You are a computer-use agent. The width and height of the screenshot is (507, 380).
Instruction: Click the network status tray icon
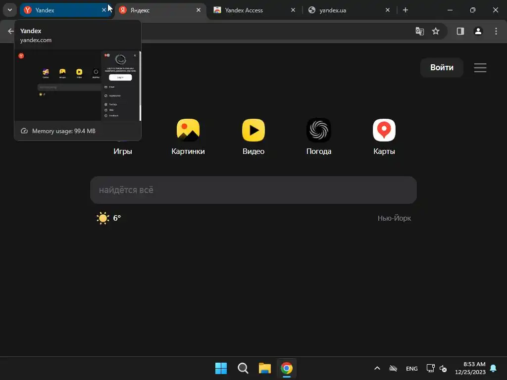(430, 368)
